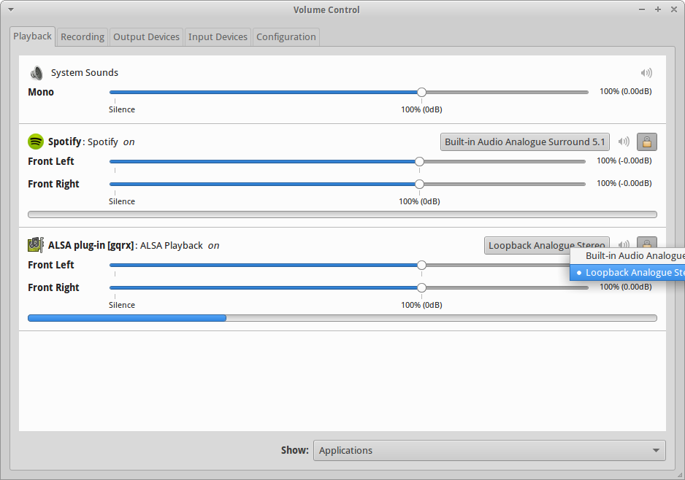Screen dimensions: 685x480
Task: Click Spotify Front Right 100% (-0.00dB) value
Action: pos(624,183)
